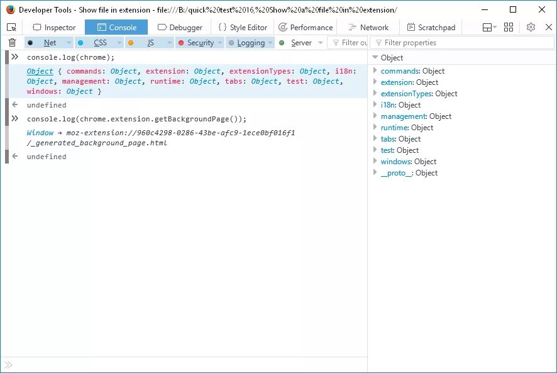Open toolbox options gear icon

point(531,28)
